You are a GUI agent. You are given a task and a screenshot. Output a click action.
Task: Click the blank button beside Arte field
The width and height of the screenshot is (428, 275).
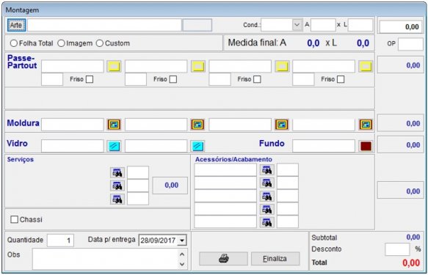point(197,25)
